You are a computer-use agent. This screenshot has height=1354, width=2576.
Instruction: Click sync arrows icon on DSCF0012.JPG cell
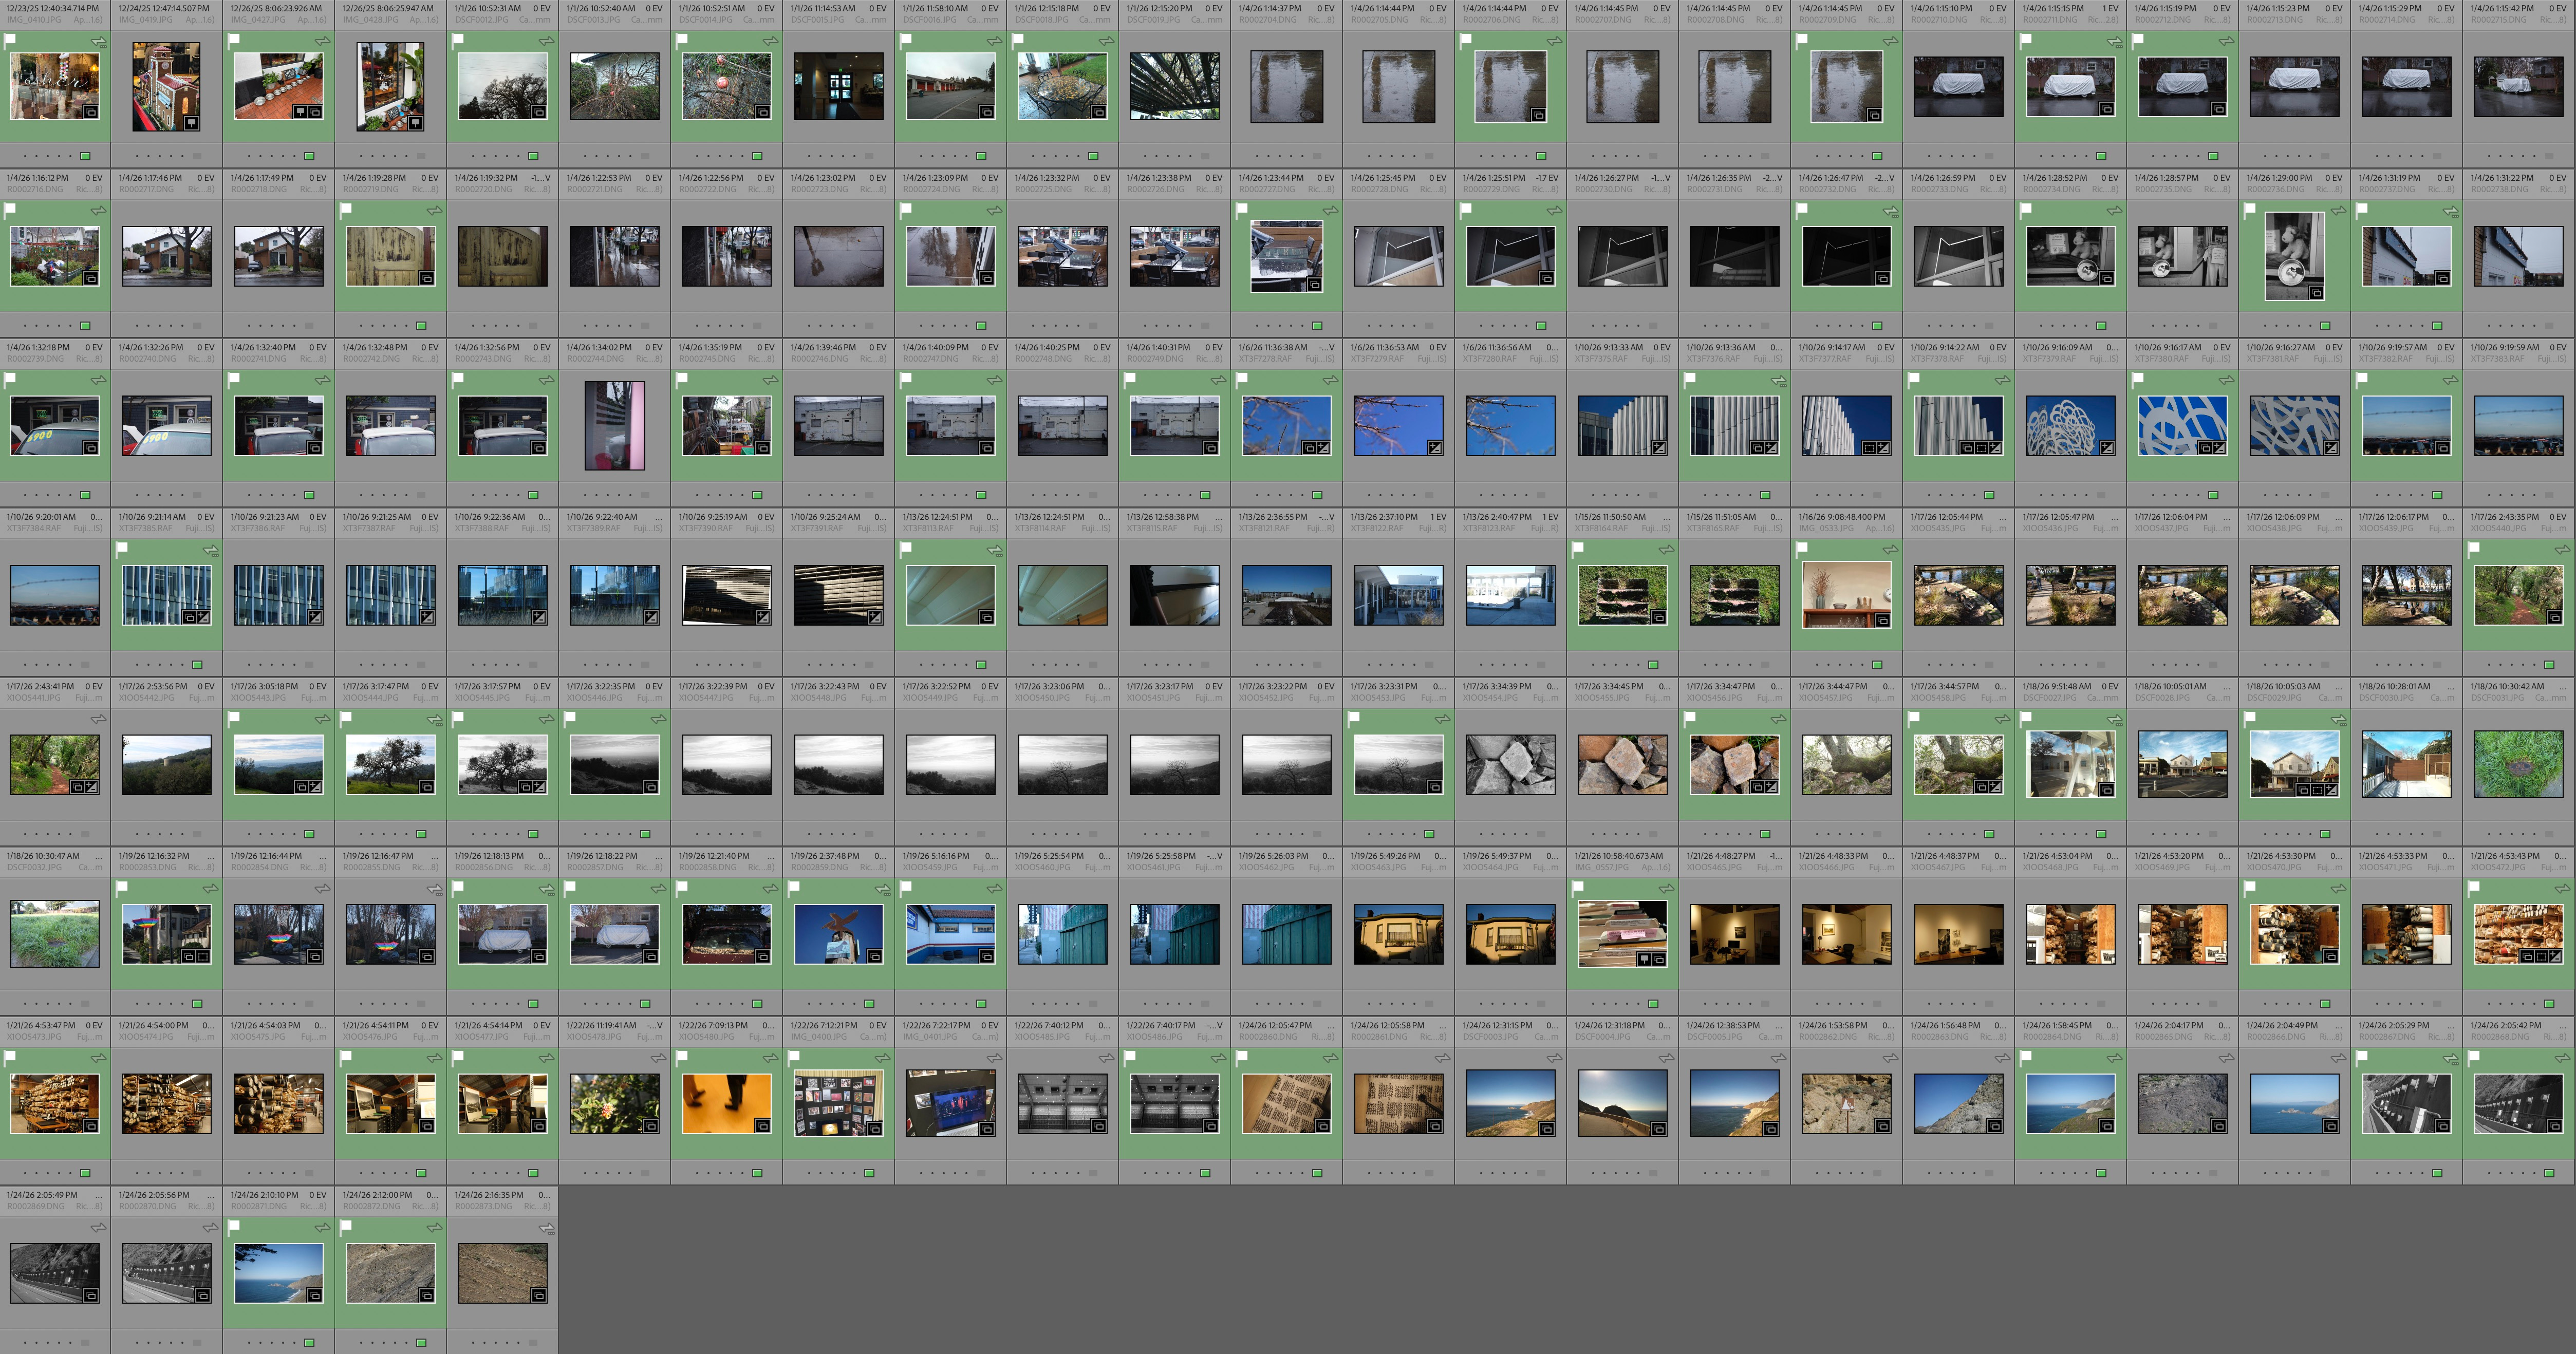(546, 41)
